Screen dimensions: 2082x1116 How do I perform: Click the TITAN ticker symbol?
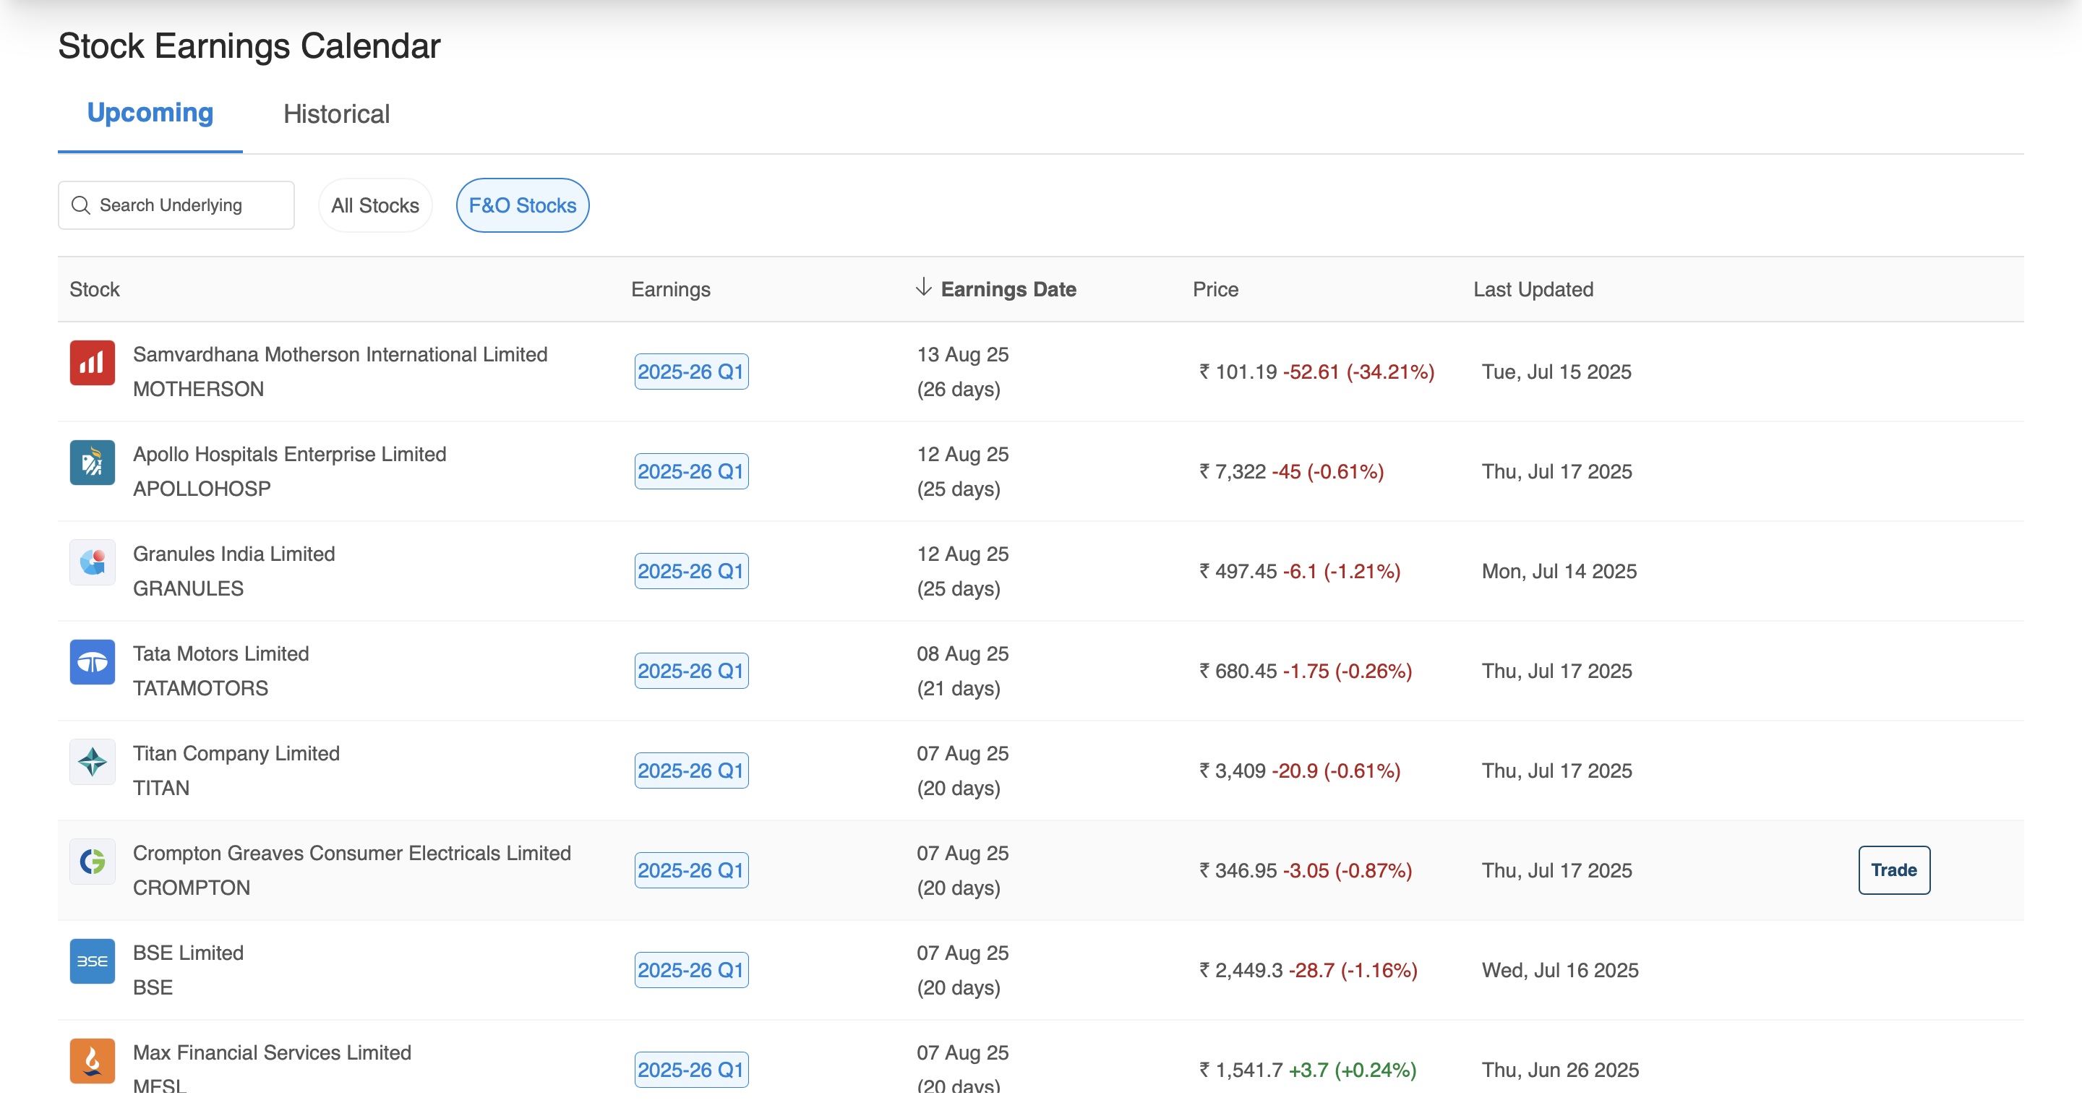162,789
